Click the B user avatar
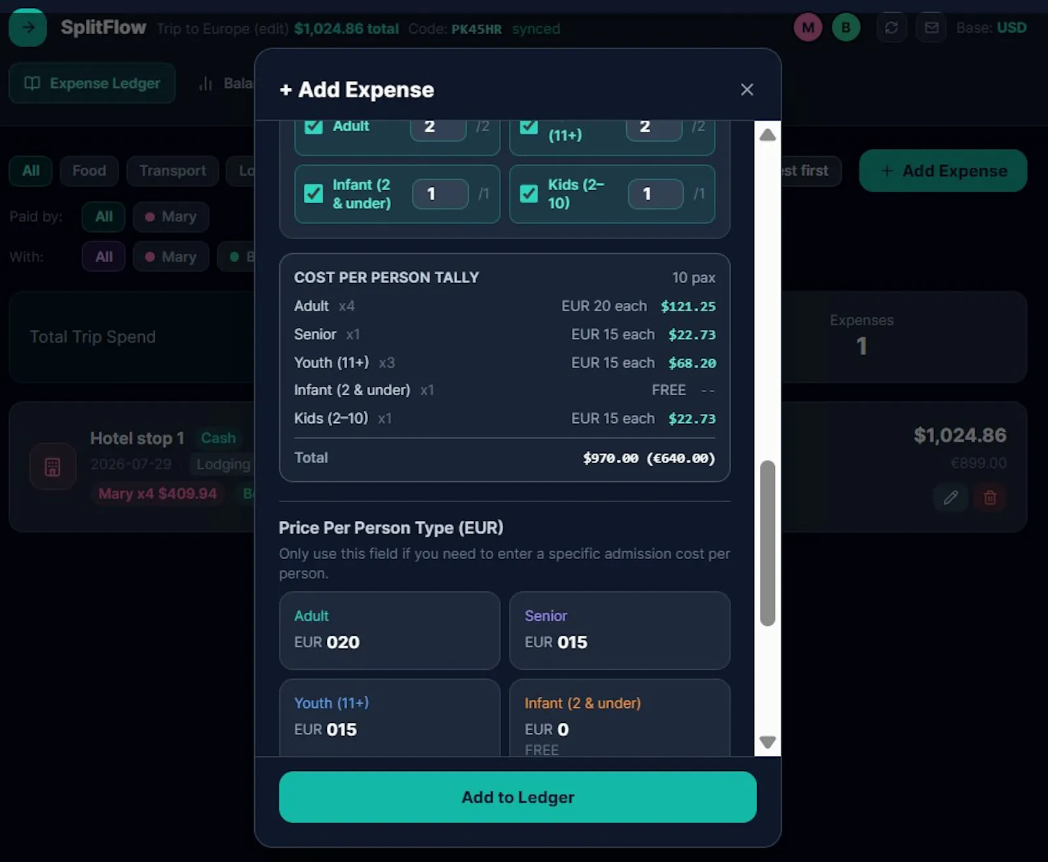 point(846,28)
